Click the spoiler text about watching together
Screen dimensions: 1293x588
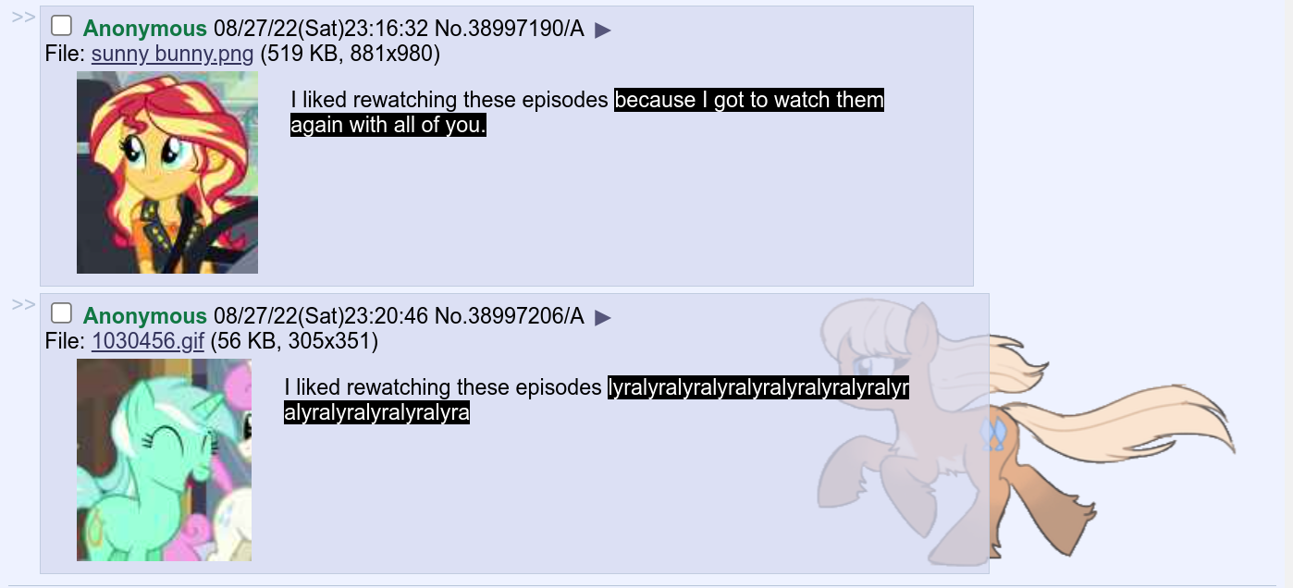(x=587, y=112)
